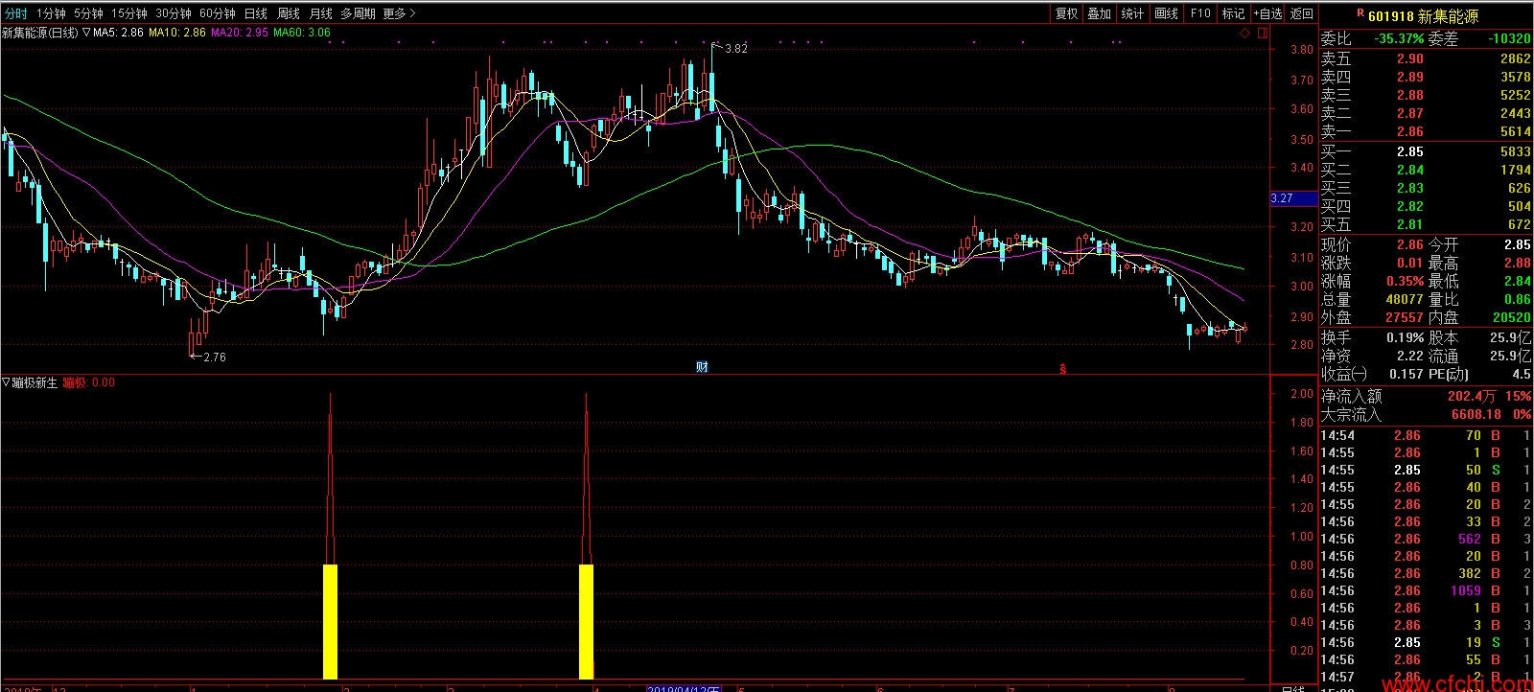Open the 蹦极新生 indicator triangle dropdown
This screenshot has height=692, width=1534.
[x=6, y=382]
